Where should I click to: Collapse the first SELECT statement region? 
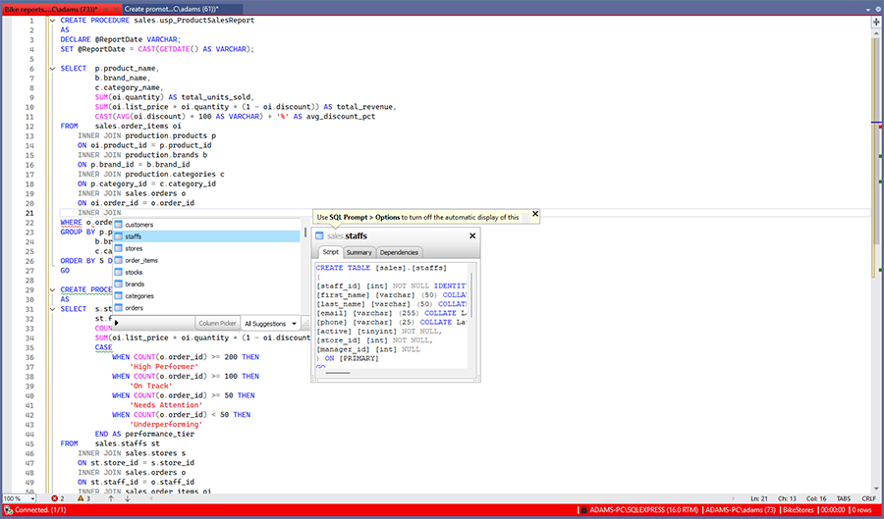point(51,68)
